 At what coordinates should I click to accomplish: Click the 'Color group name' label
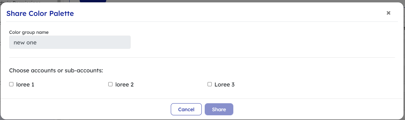tap(29, 32)
